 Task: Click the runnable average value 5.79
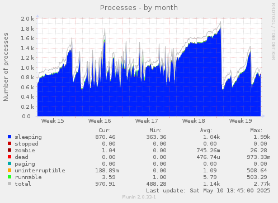210,177
